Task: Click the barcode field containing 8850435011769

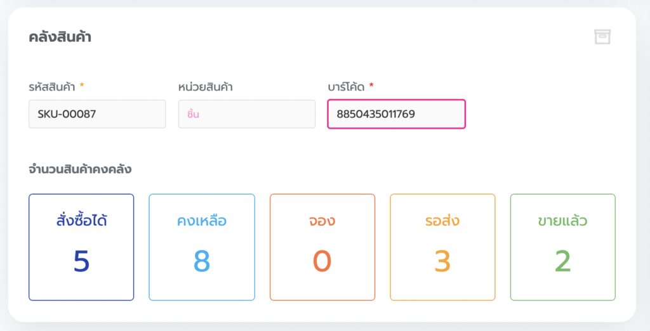Action: click(396, 114)
